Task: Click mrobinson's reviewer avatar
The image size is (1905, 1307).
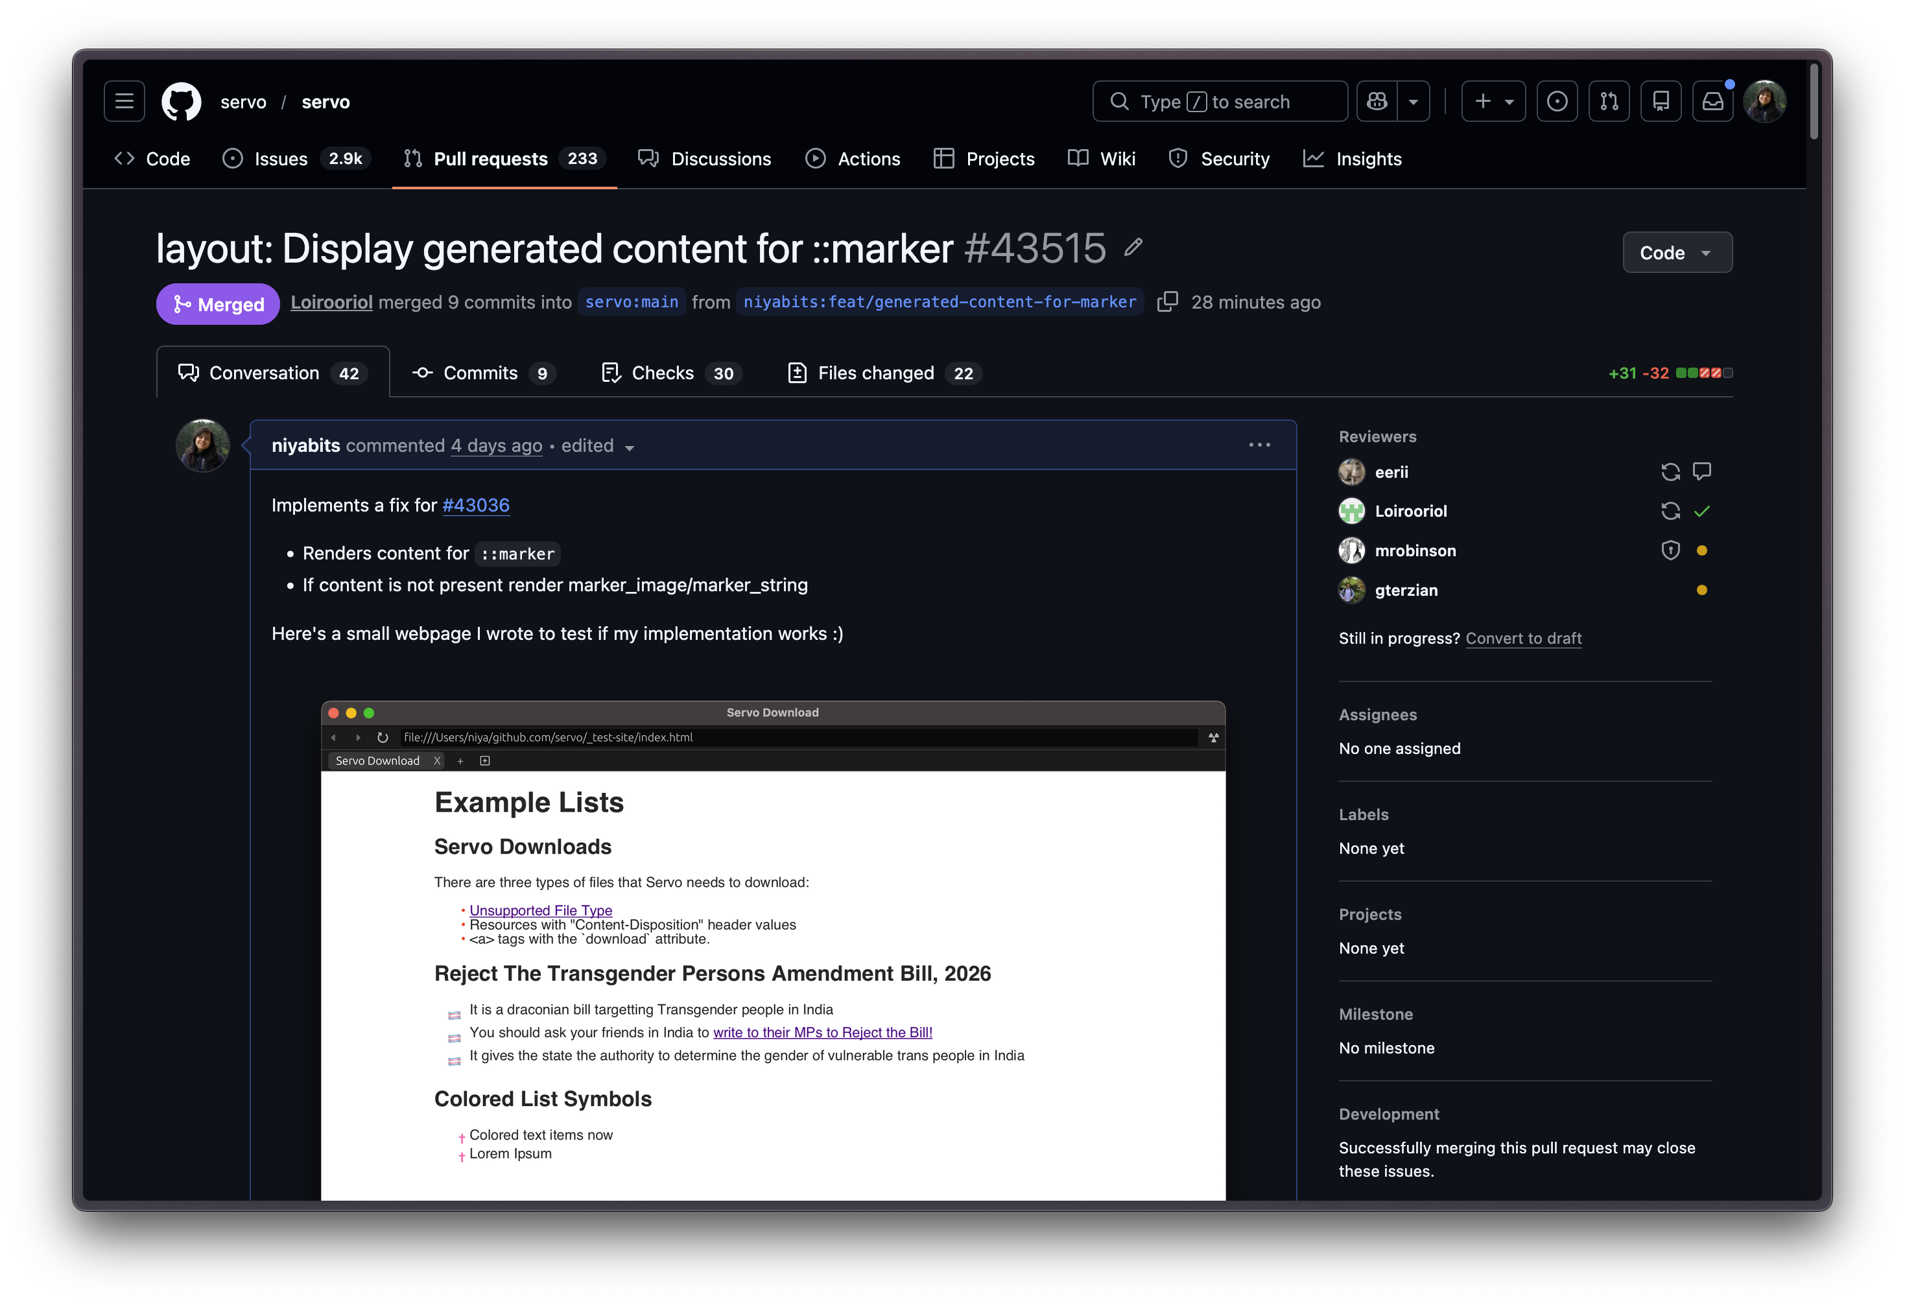Action: coord(1352,550)
